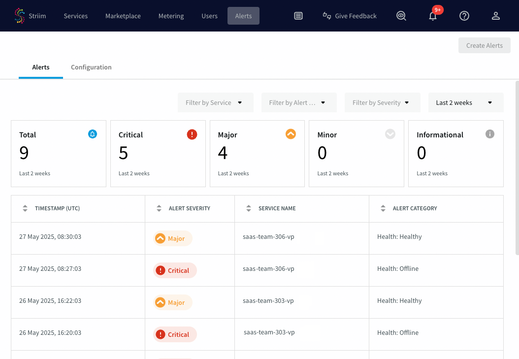Open the Last 2 weeks time range dropdown
Screen dimensions: 519x359
coord(465,102)
